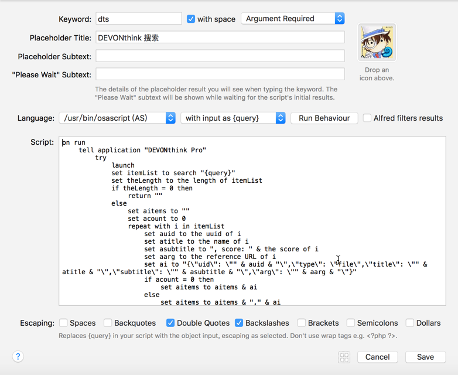
Task: Enable Spaces escaping checkbox
Action: (63, 323)
